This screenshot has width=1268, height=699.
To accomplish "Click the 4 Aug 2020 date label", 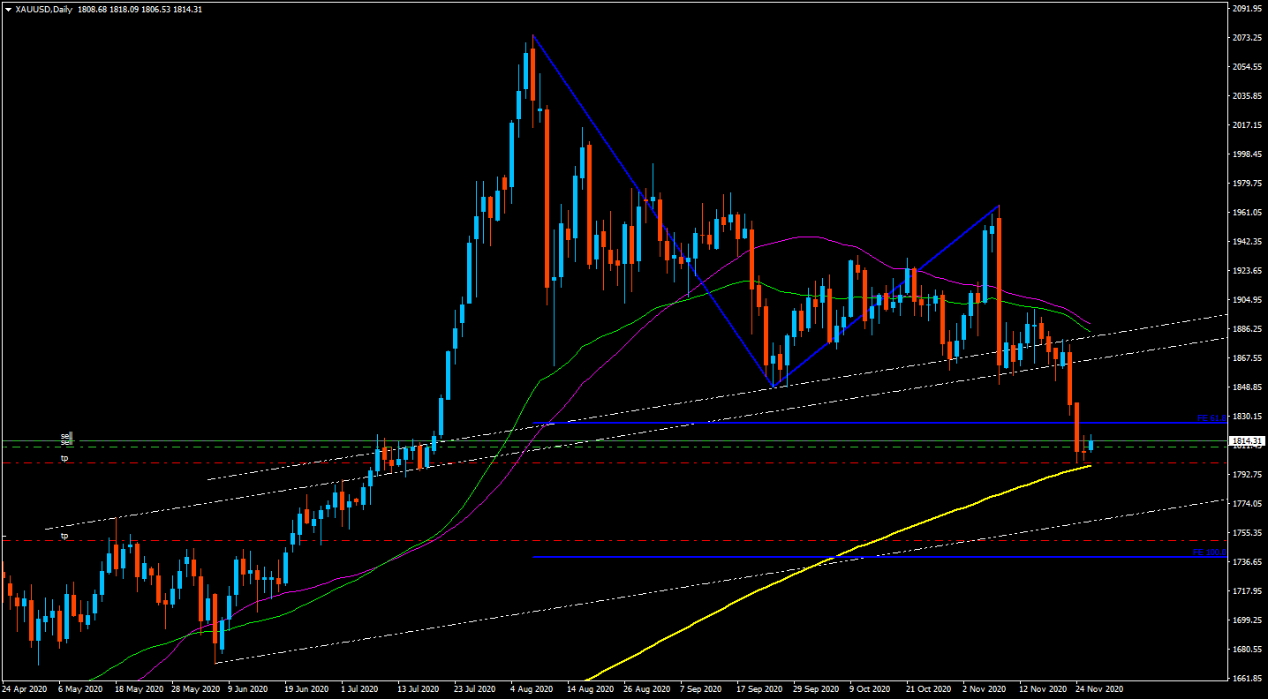I will coord(531,688).
